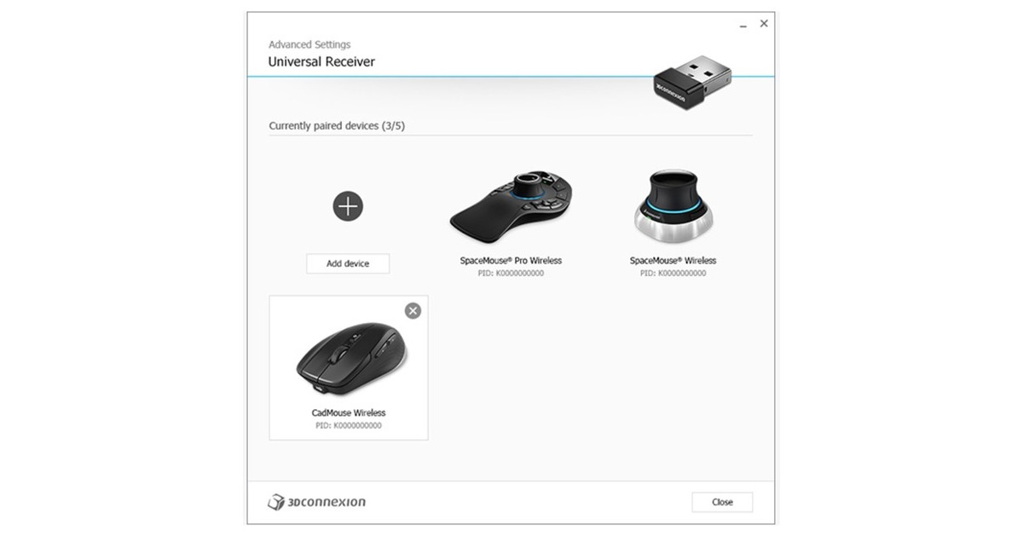
Task: Click the Universal Receiver title text
Action: tap(321, 62)
